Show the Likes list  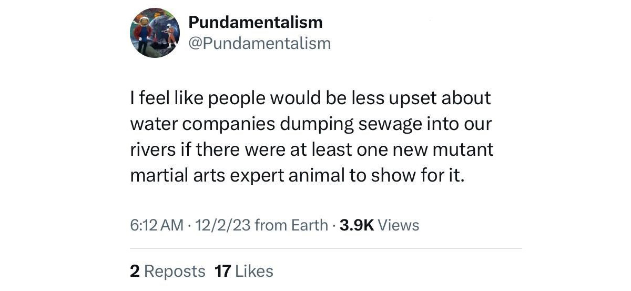tap(254, 271)
